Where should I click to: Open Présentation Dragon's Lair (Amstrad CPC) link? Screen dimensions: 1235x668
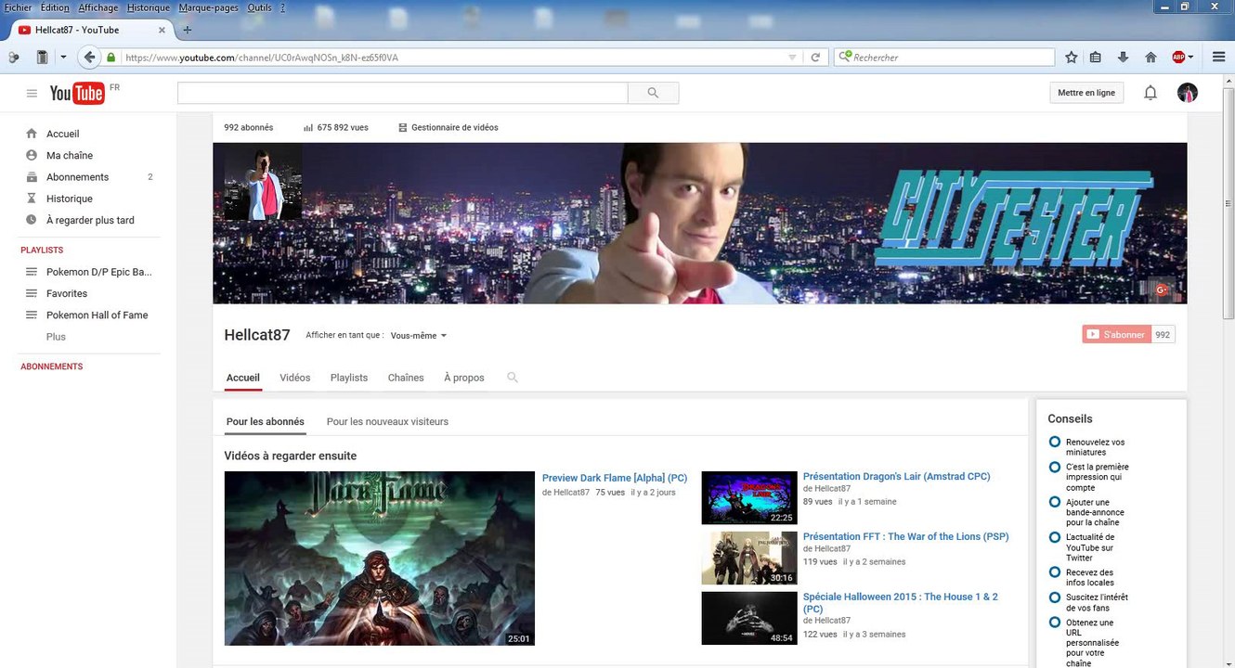(x=896, y=476)
